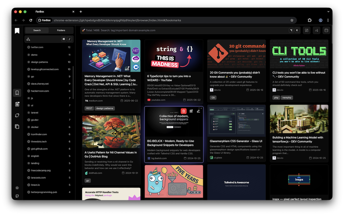Open the calendar date filter icon
Viewport: 344px width, 215px height.
tap(326, 30)
